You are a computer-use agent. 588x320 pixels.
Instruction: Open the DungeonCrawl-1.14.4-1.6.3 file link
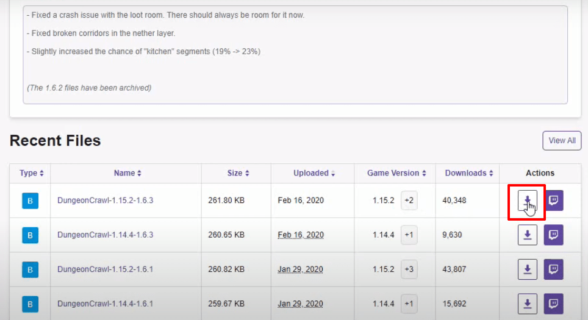106,235
